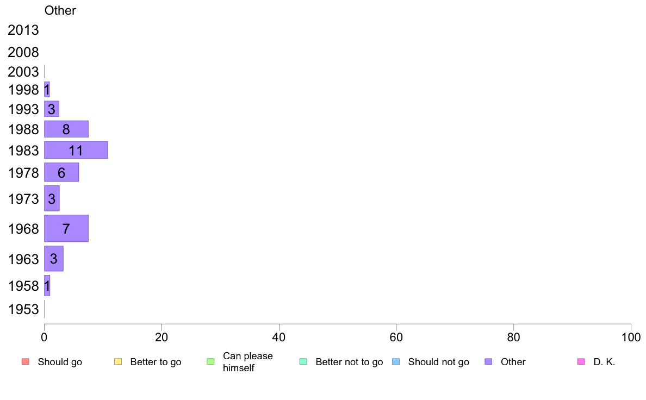Click the red Should go legend swatch
This screenshot has height=400, width=646.
tap(26, 362)
